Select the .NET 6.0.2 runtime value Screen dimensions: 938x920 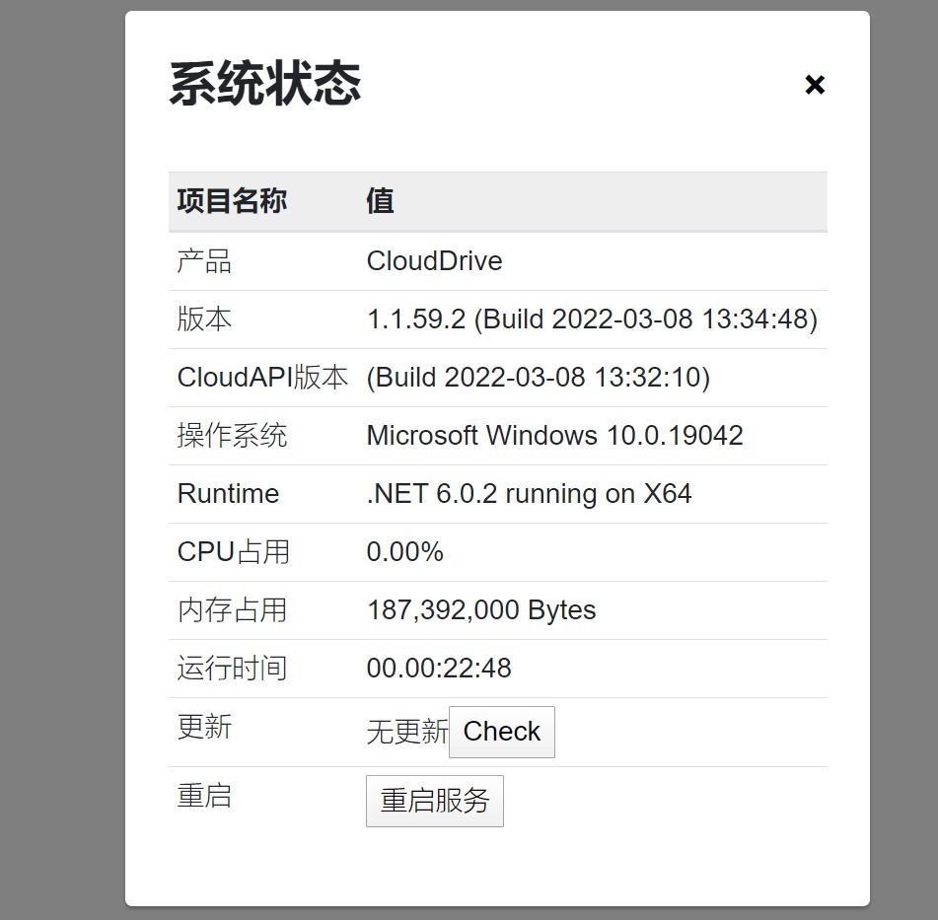pyautogui.click(x=529, y=494)
